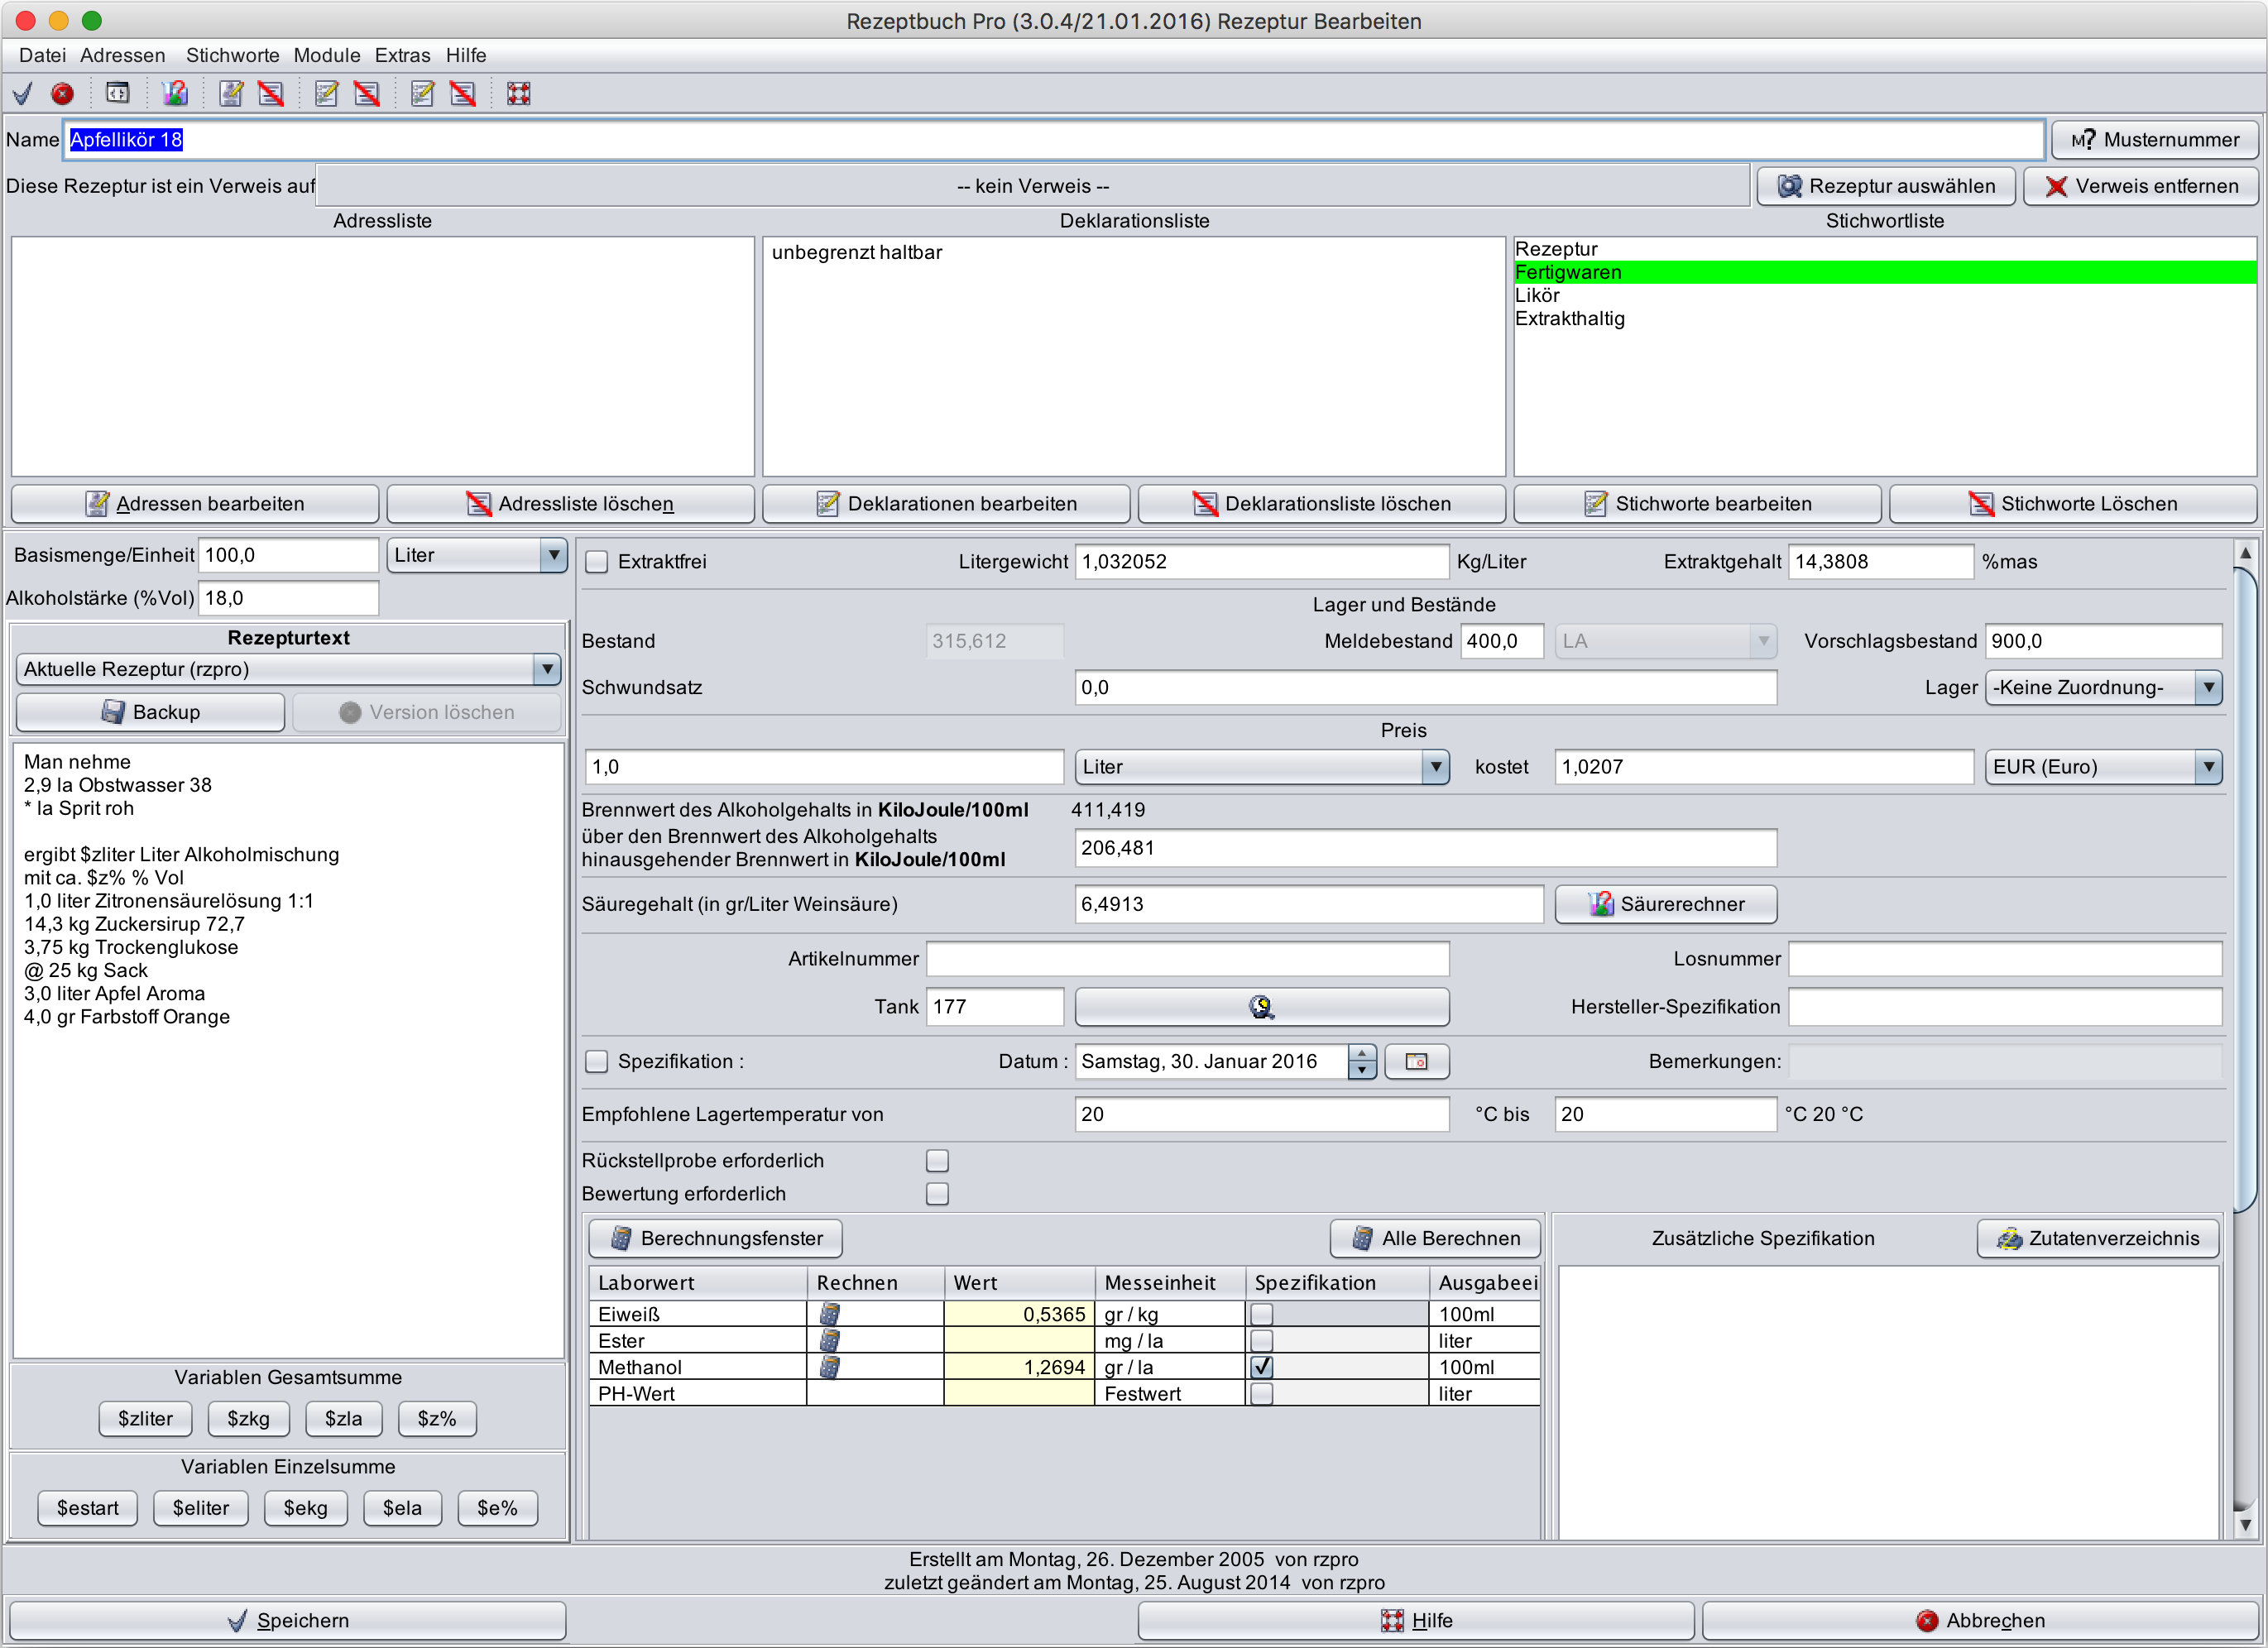Image resolution: width=2268 pixels, height=1648 pixels.
Task: Click the window code toolbar icon
Action: click(x=118, y=94)
